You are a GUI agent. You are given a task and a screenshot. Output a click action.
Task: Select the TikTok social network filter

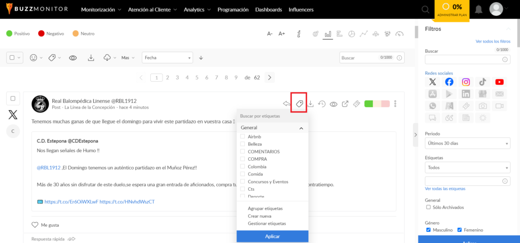tap(483, 82)
